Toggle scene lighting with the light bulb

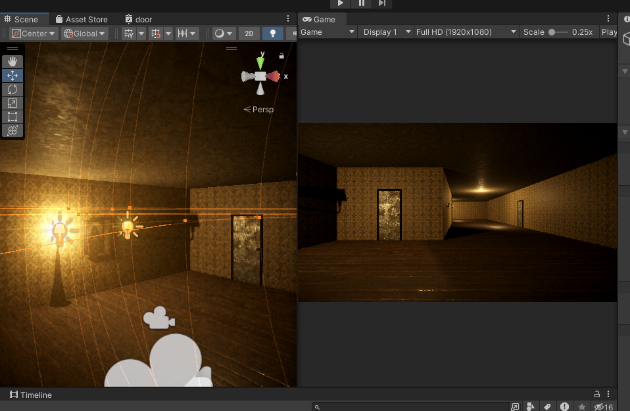click(272, 33)
